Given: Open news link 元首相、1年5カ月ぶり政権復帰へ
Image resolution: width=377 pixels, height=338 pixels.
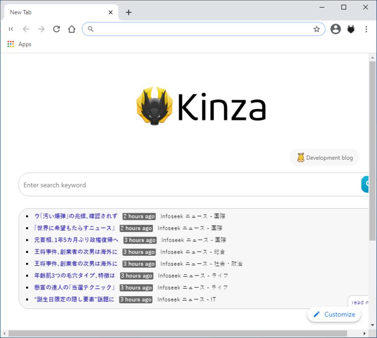Looking at the screenshot, I should pyautogui.click(x=77, y=240).
